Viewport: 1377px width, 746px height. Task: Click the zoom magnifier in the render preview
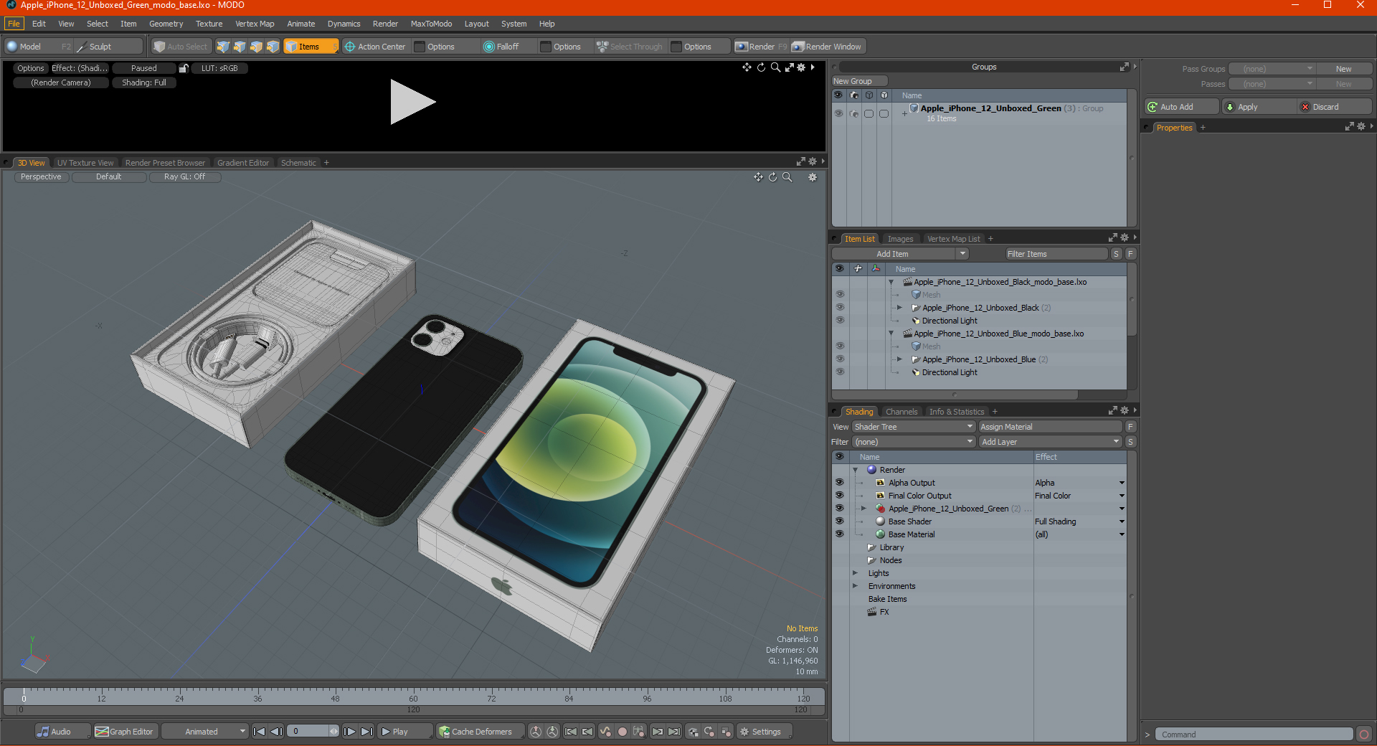tap(775, 67)
